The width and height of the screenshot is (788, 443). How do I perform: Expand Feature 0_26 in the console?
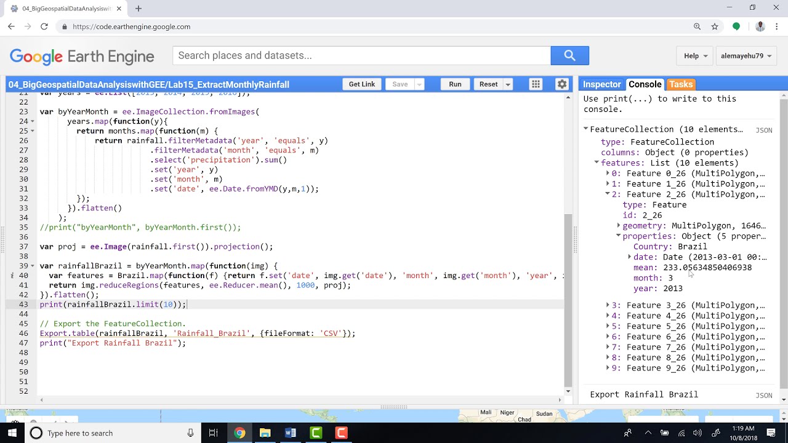608,174
